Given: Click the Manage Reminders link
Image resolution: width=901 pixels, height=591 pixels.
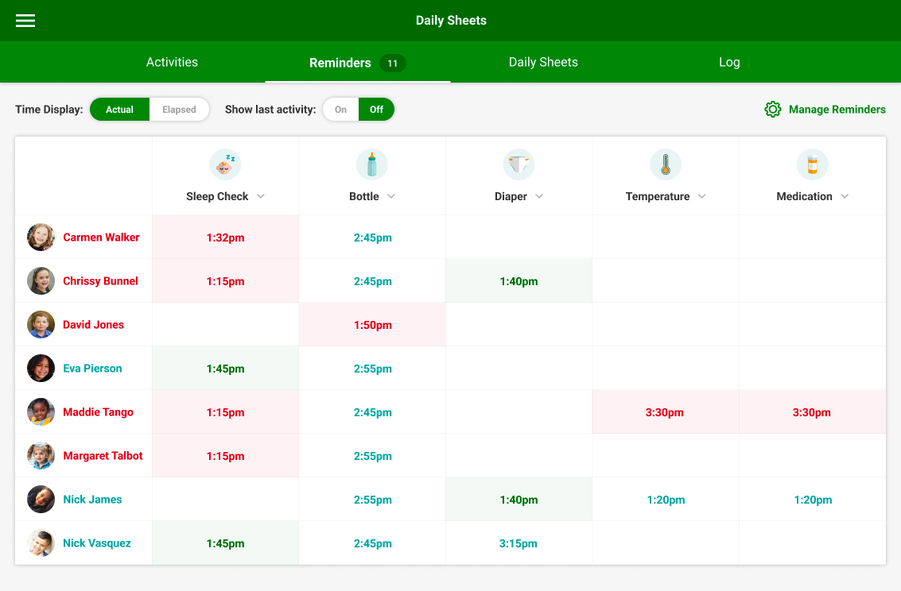Looking at the screenshot, I should (x=837, y=109).
